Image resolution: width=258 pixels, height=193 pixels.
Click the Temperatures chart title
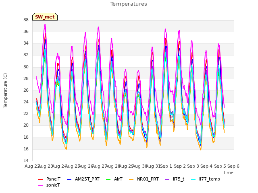click(129, 4)
